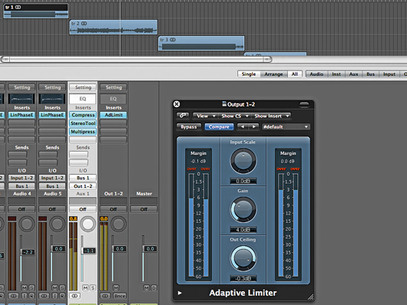Open the Show Insert dropdown
The image size is (407, 305).
(271, 116)
